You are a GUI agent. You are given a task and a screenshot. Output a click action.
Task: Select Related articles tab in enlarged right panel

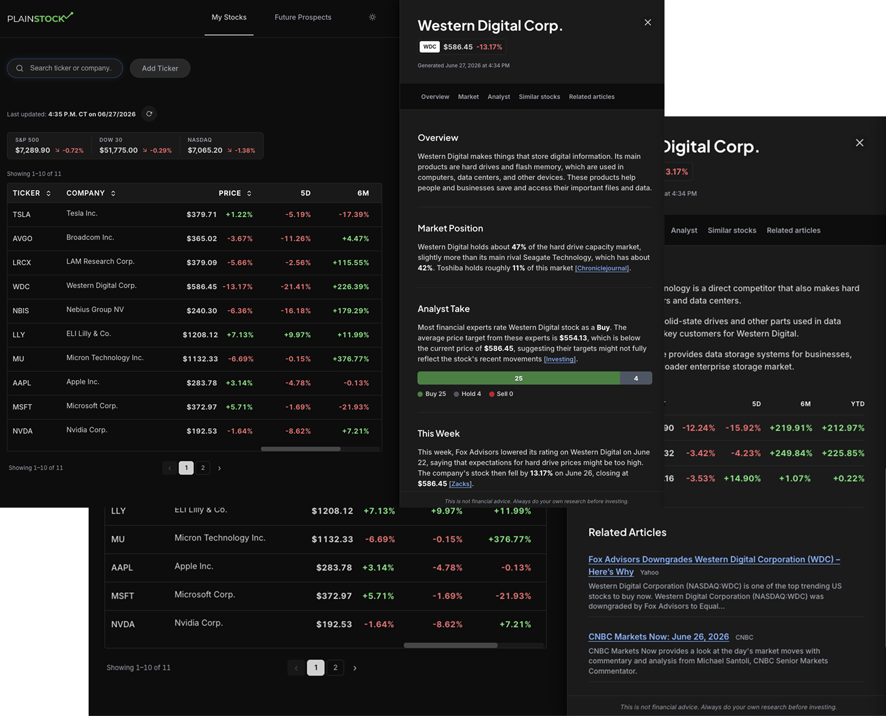pos(794,230)
